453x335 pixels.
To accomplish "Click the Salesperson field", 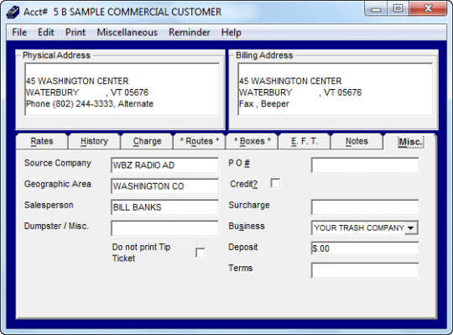I will (164, 207).
